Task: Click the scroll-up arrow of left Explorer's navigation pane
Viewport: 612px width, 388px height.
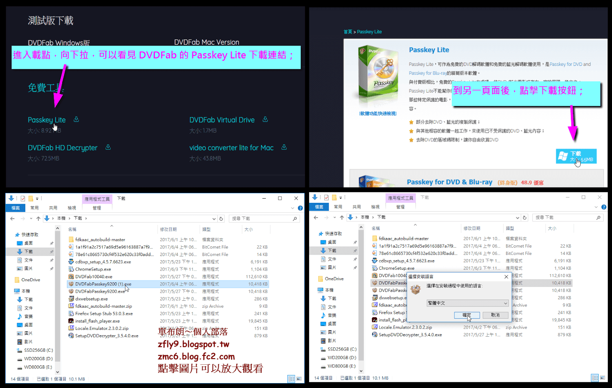Action: (58, 228)
